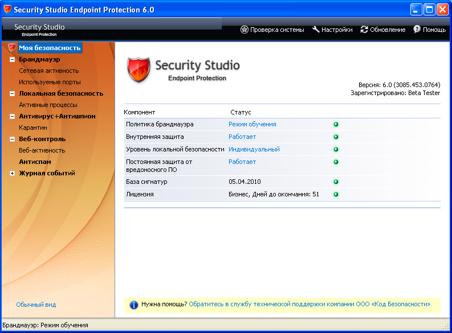
Task: Click the blue info icon beside Нужна помощь
Action: [x=134, y=305]
